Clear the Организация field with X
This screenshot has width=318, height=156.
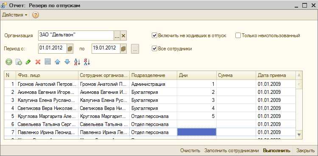[123, 36]
